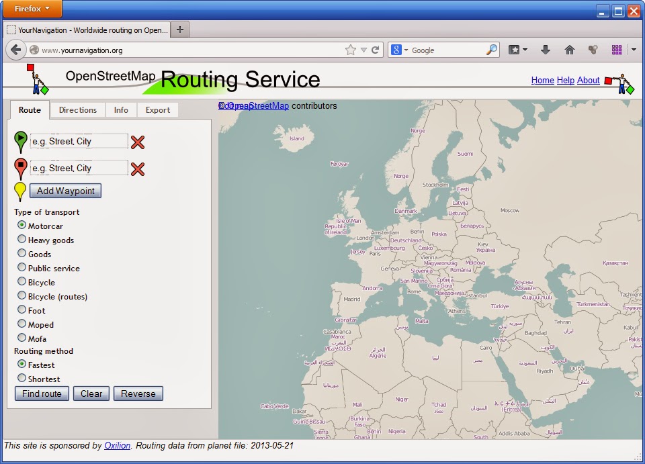This screenshot has height=464, width=645.
Task: Select Mofa transport type
Action: click(21, 337)
